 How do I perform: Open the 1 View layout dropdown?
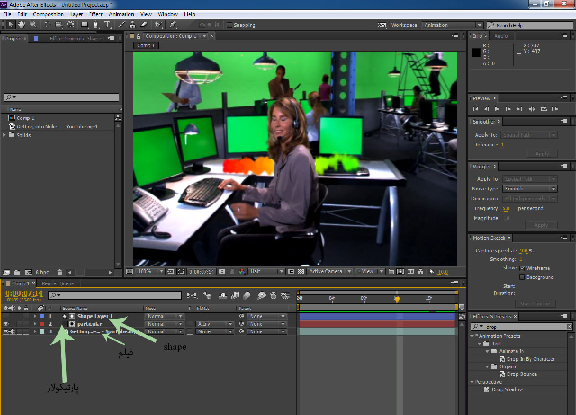[370, 271]
